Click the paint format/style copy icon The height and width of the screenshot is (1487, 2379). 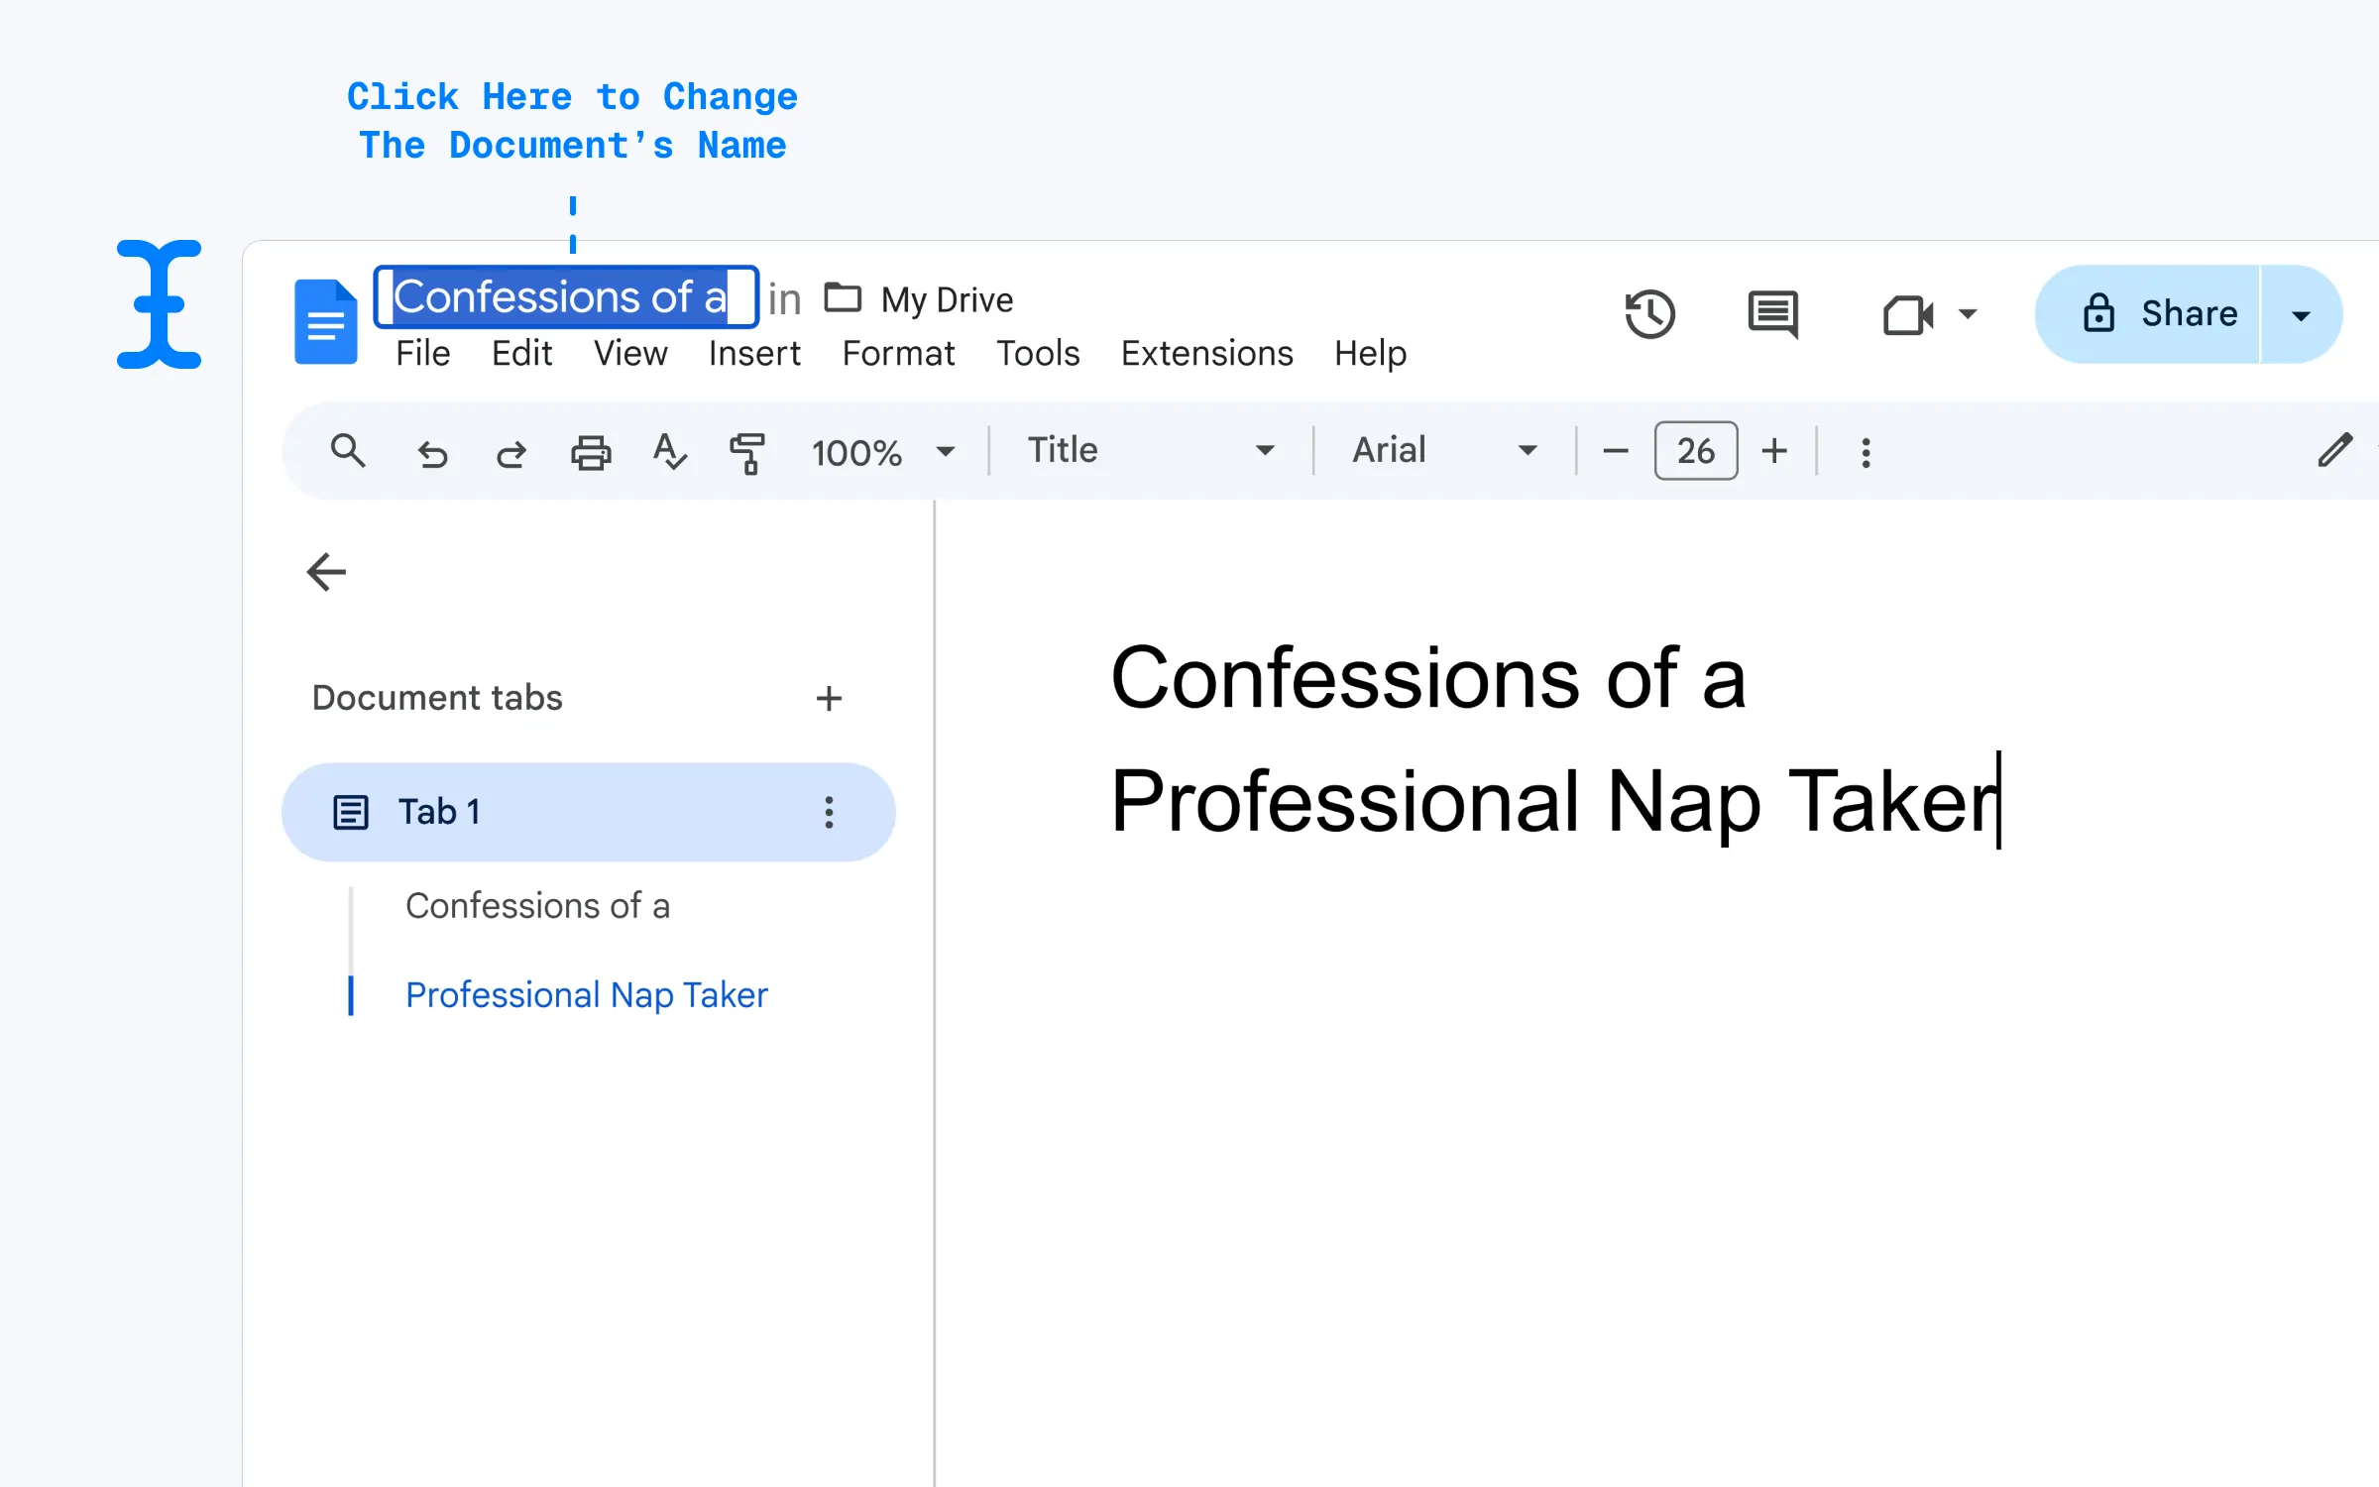coord(745,449)
